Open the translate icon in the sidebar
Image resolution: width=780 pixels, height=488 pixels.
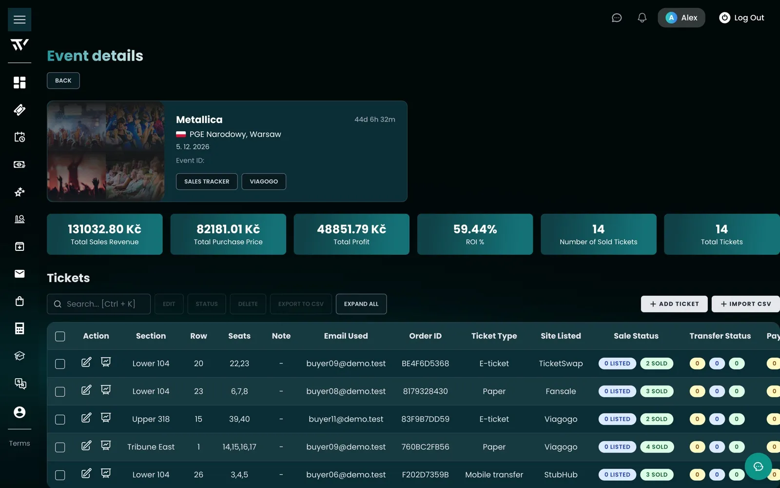(x=19, y=384)
